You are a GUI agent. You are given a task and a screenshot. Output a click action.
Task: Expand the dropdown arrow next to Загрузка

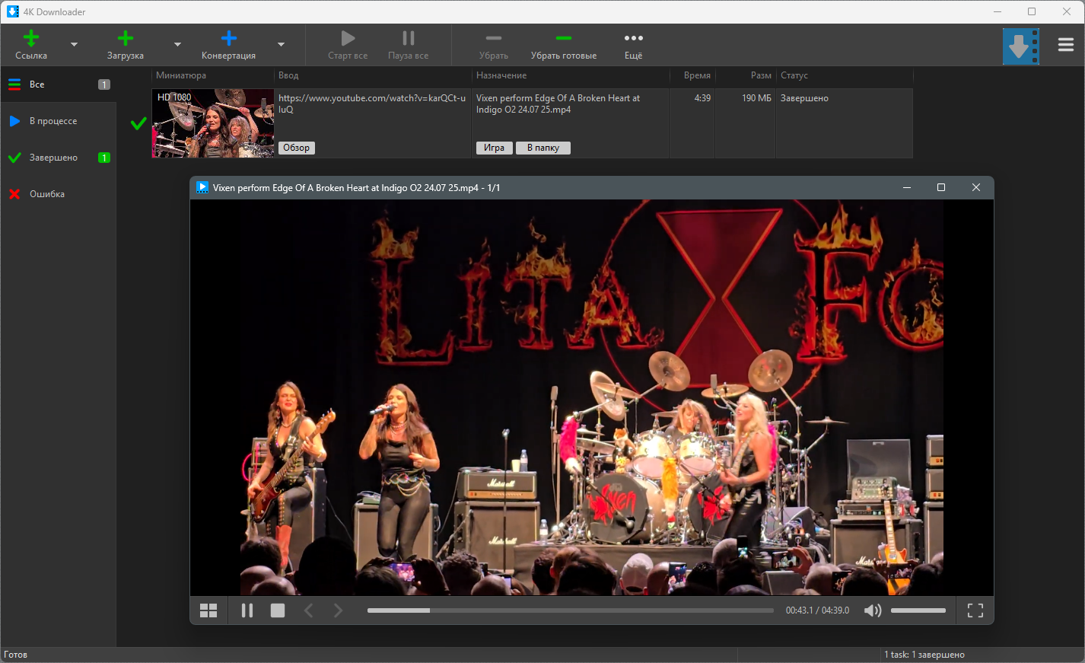click(x=177, y=45)
